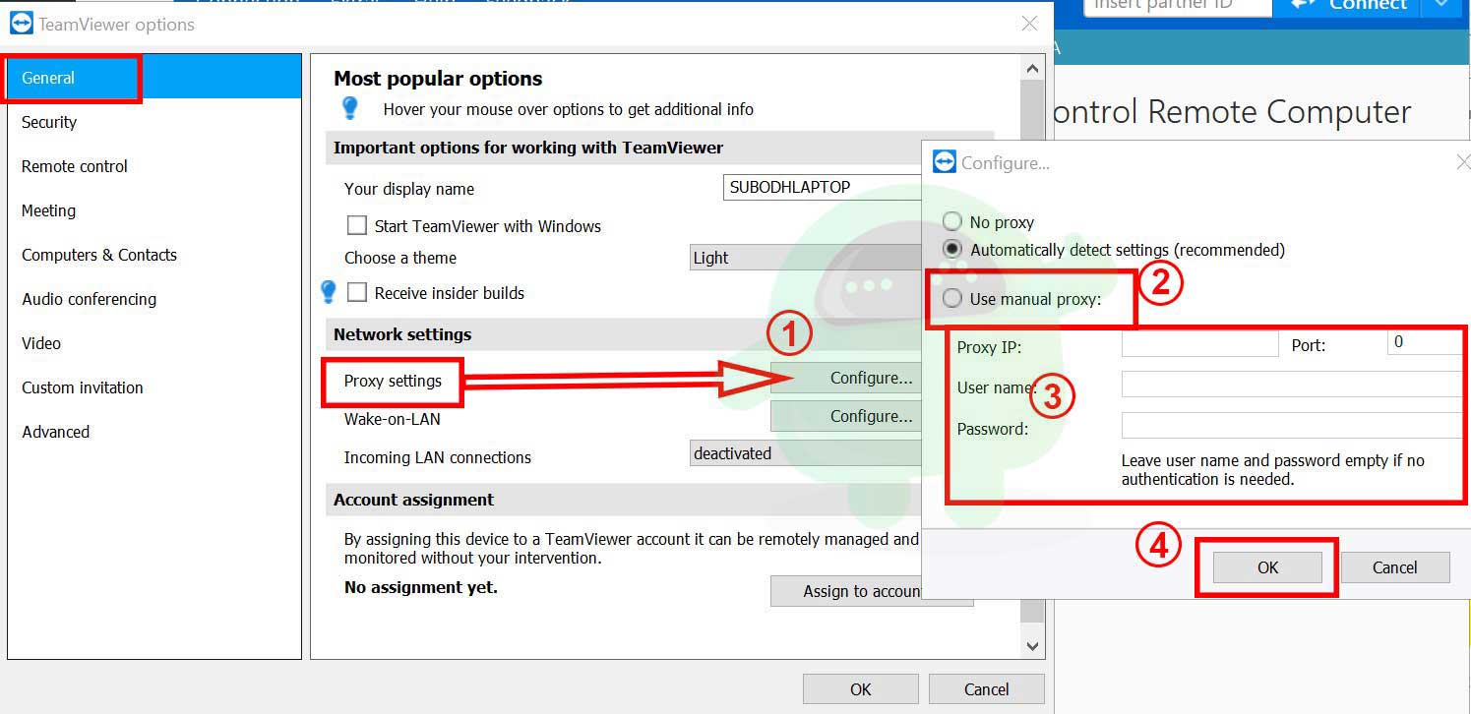Screen dimensions: 1471x714
Task: Click the Proxy IP input field
Action: pyautogui.click(x=1200, y=343)
